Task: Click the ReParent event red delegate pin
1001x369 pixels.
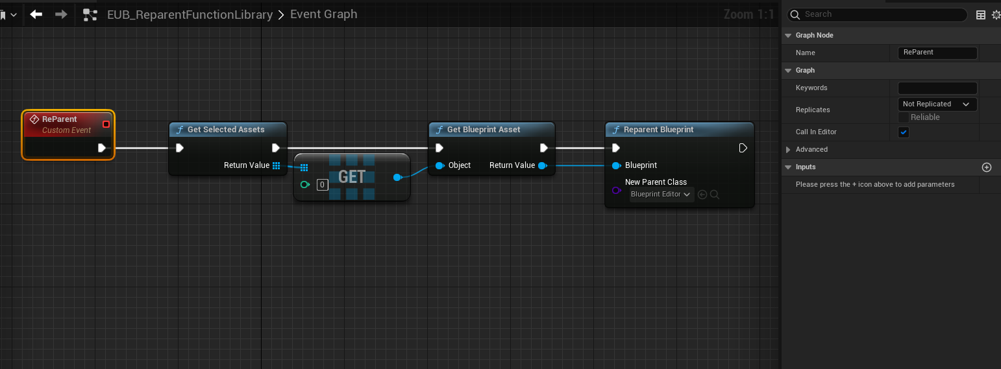Action: [x=106, y=124]
